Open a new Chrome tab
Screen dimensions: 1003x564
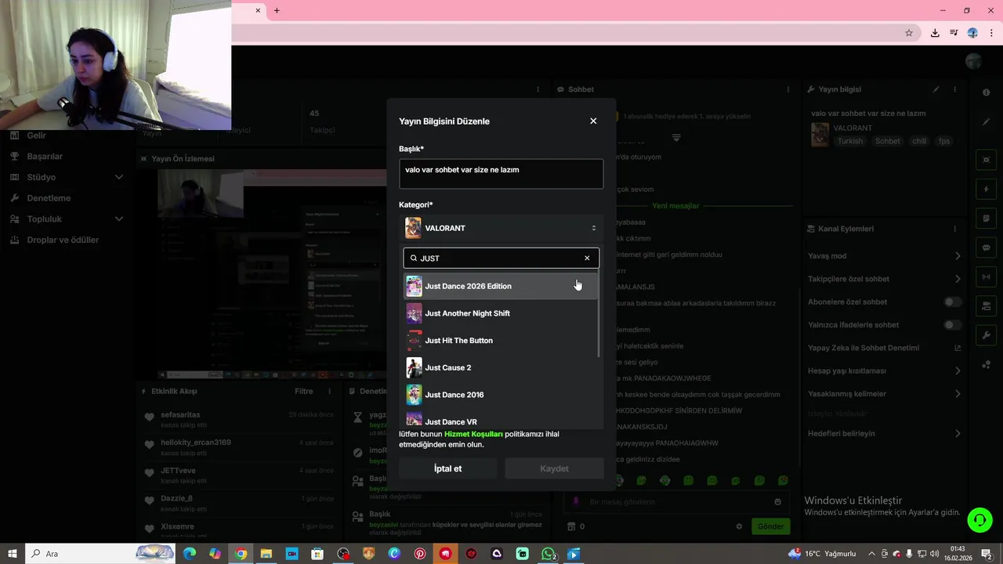(x=277, y=10)
